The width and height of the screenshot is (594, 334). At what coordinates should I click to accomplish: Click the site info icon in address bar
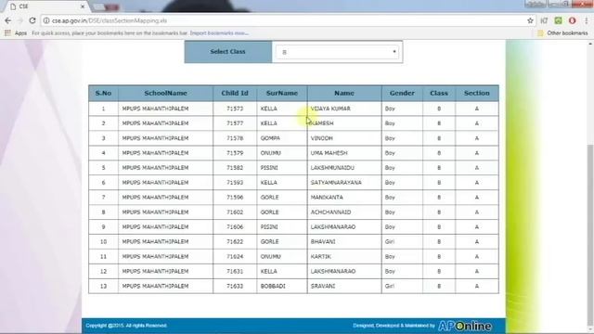46,20
